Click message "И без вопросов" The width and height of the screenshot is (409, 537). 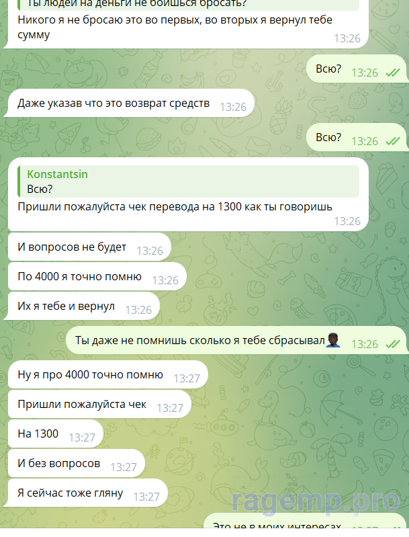coord(77,463)
